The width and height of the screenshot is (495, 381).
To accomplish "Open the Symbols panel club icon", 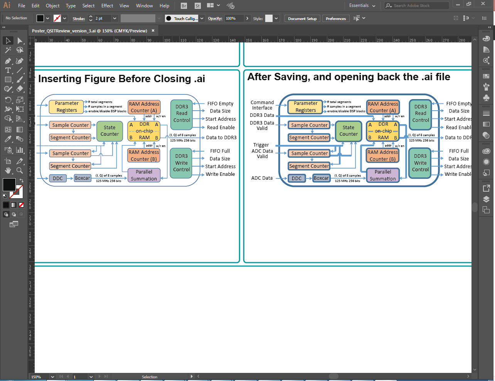I will pos(486,98).
